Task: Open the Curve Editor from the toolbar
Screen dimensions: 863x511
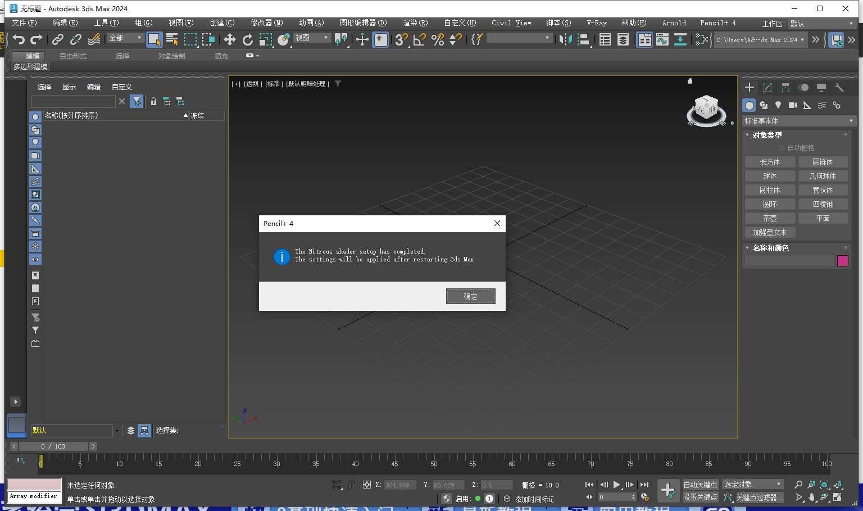Action: click(662, 40)
